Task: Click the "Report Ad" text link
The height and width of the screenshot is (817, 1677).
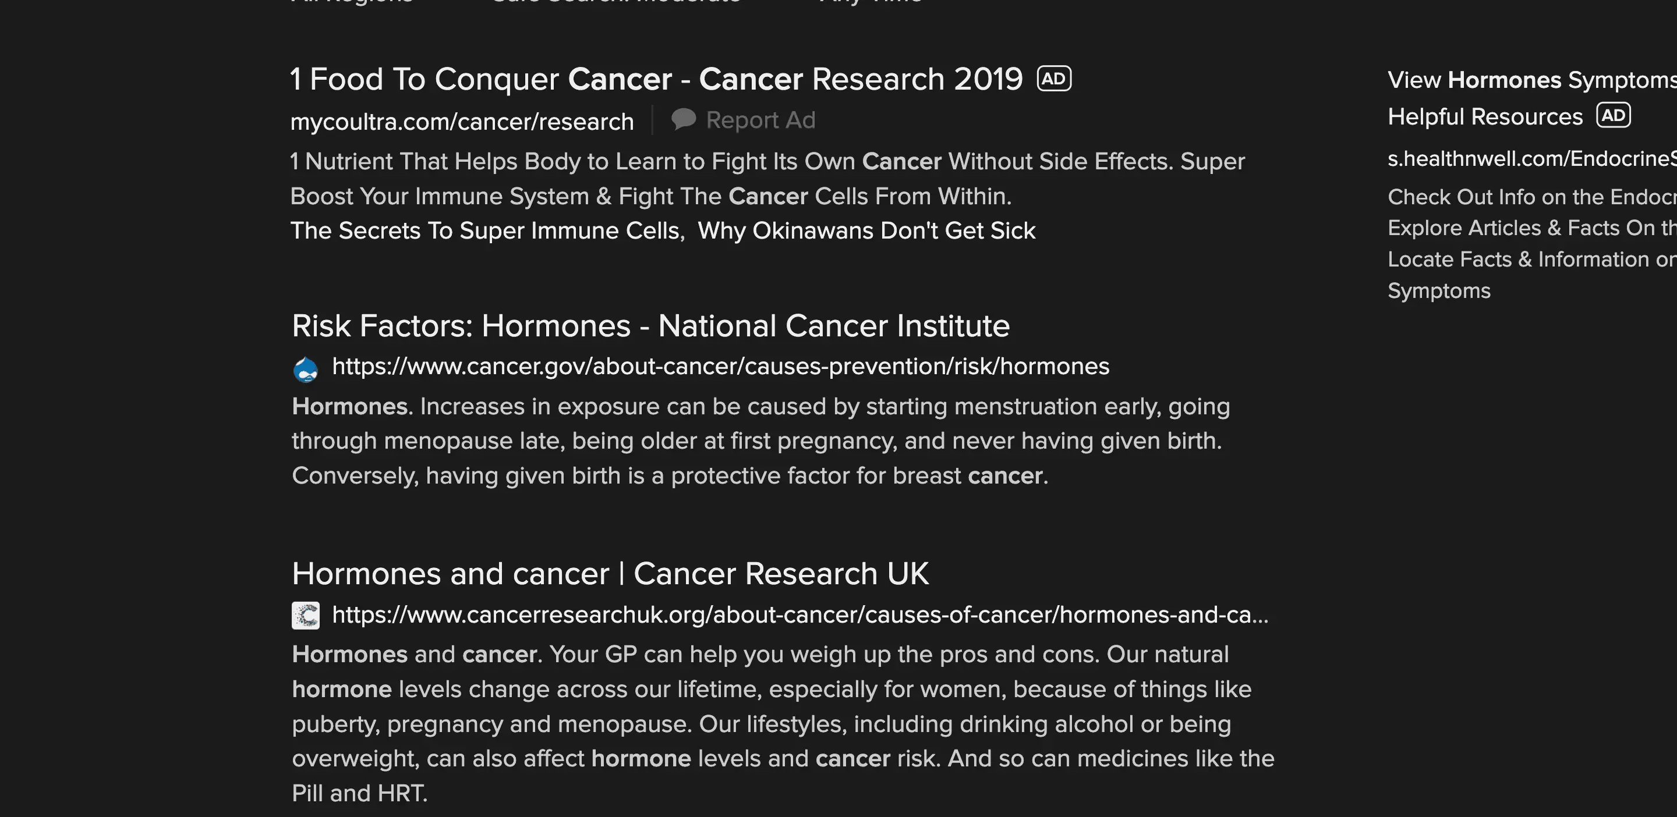Action: (x=760, y=120)
